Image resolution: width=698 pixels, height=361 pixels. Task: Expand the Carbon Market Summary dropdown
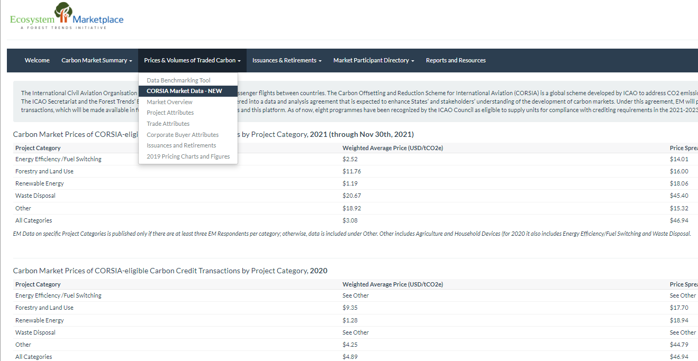tap(97, 60)
